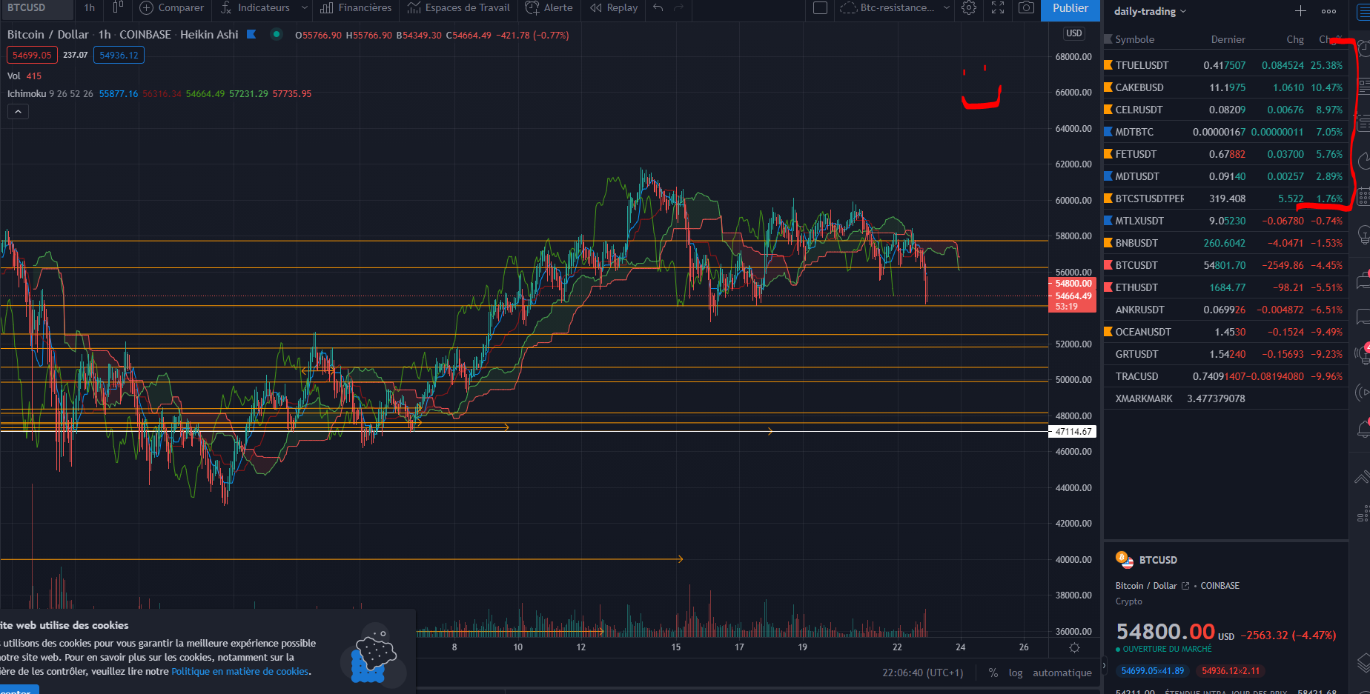The image size is (1370, 694).
Task: Select the Ichimoku indicator legend
Action: pyautogui.click(x=27, y=94)
